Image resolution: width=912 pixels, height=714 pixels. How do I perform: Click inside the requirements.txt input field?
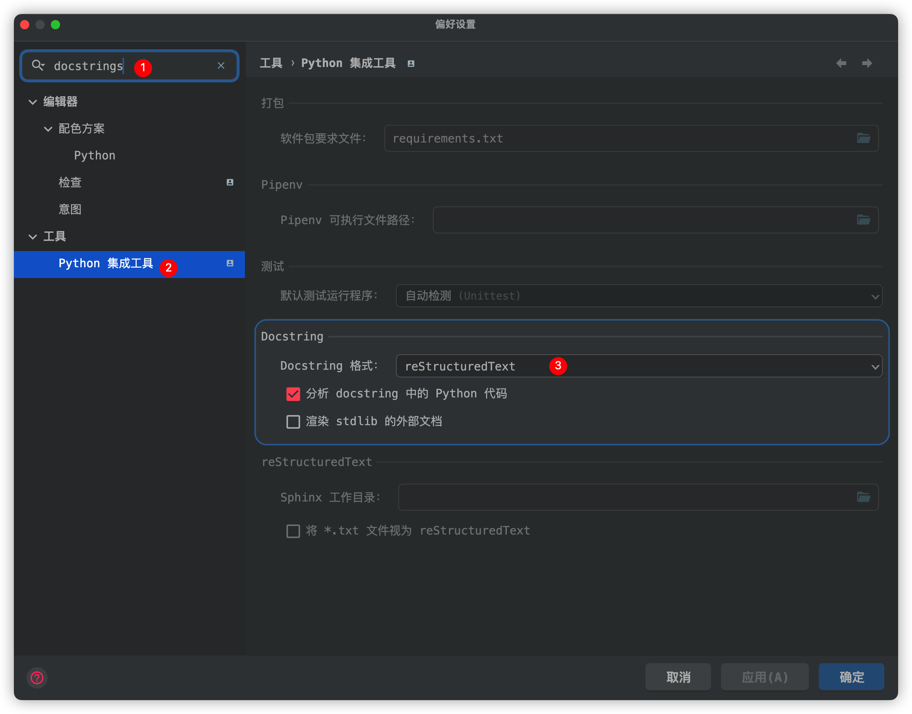pyautogui.click(x=585, y=138)
